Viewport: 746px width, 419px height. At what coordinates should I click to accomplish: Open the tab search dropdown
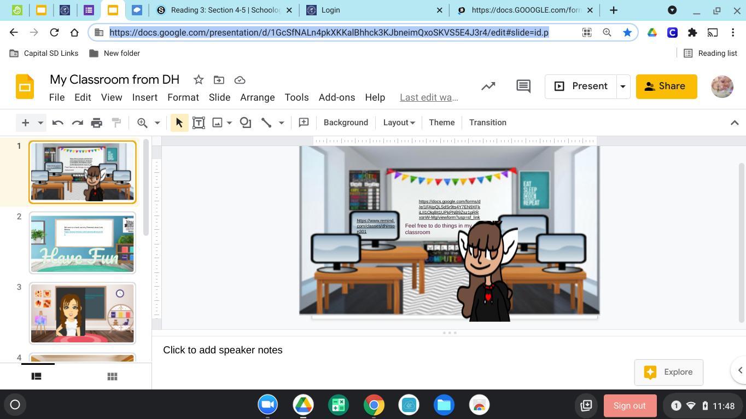coord(672,10)
